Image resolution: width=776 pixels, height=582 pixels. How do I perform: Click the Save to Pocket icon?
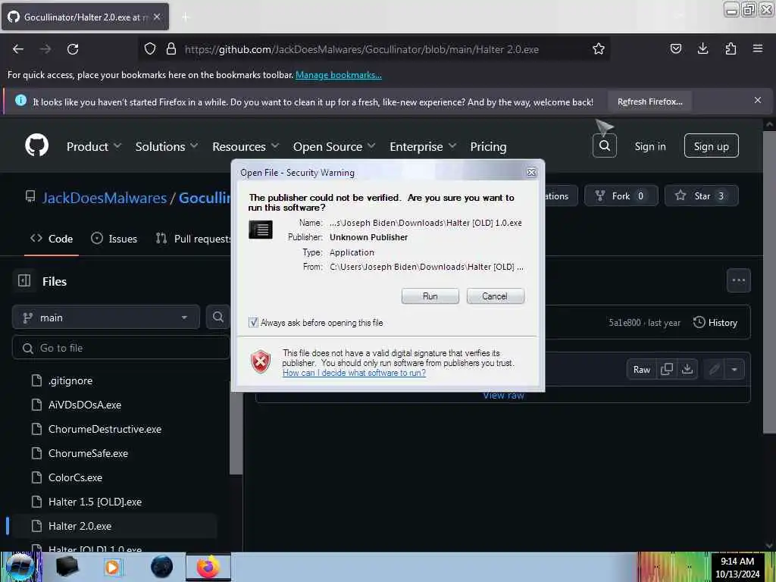point(675,48)
